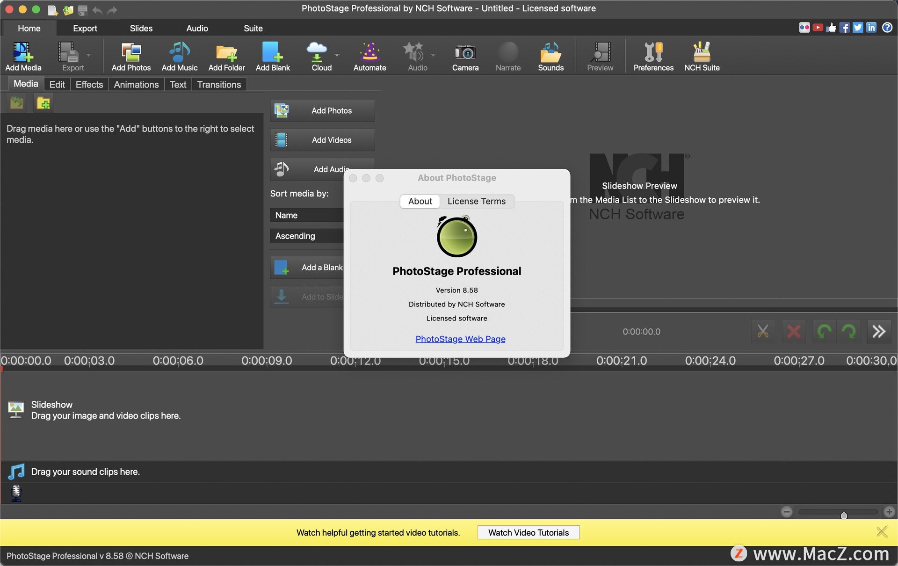Open the LinkedIn share icon
This screenshot has width=898, height=566.
point(871,28)
